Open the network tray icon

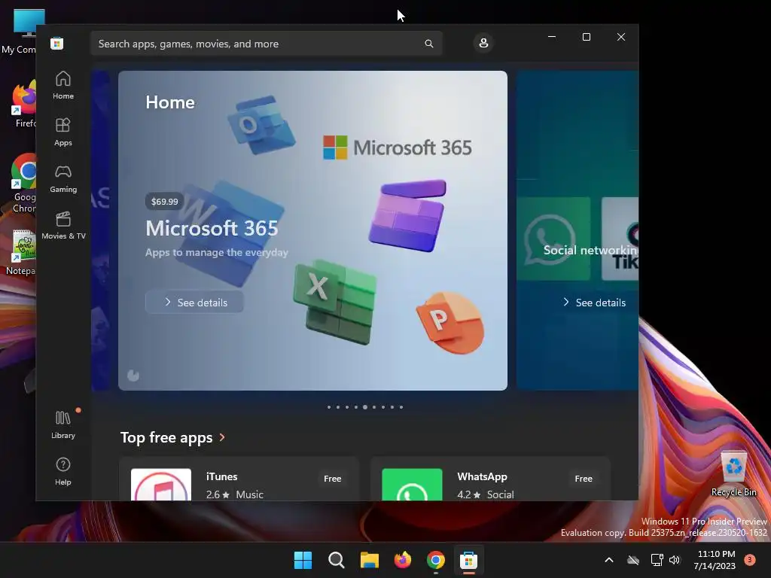(657, 560)
